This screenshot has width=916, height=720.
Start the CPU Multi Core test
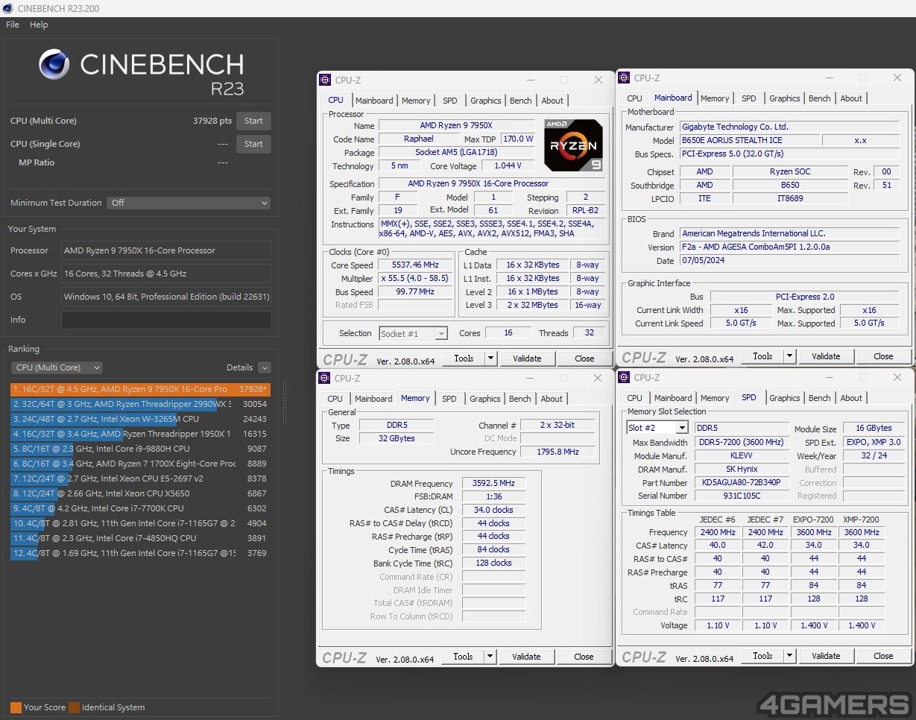(x=253, y=121)
